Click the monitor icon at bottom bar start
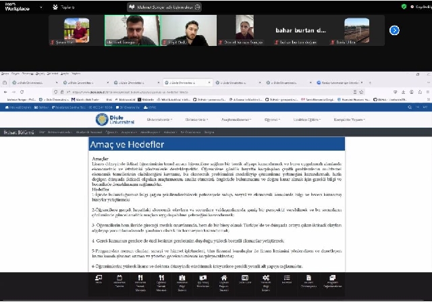The width and height of the screenshot is (432, 304). (99, 278)
